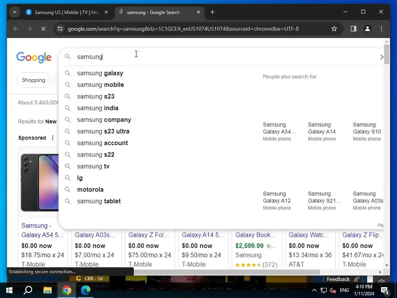Launch Microsoft Edge from the taskbar

(86, 290)
